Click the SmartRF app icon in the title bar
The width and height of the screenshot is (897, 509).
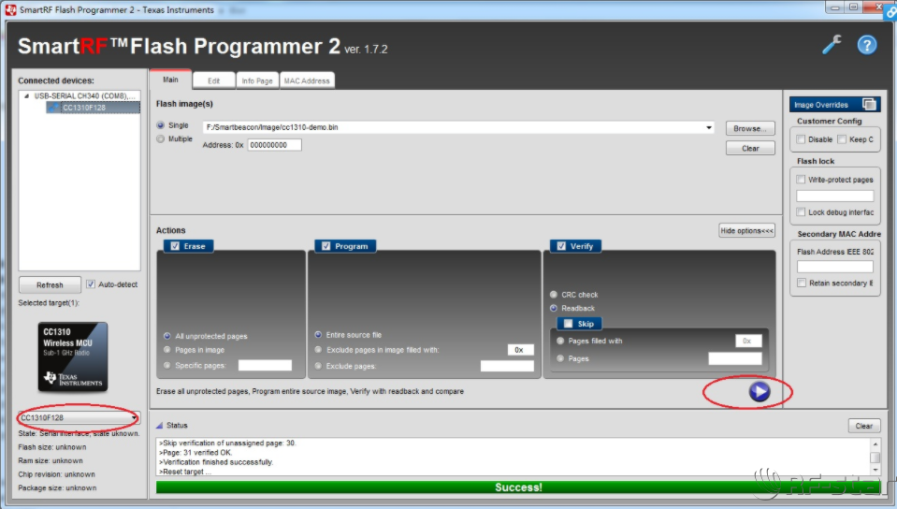point(10,9)
